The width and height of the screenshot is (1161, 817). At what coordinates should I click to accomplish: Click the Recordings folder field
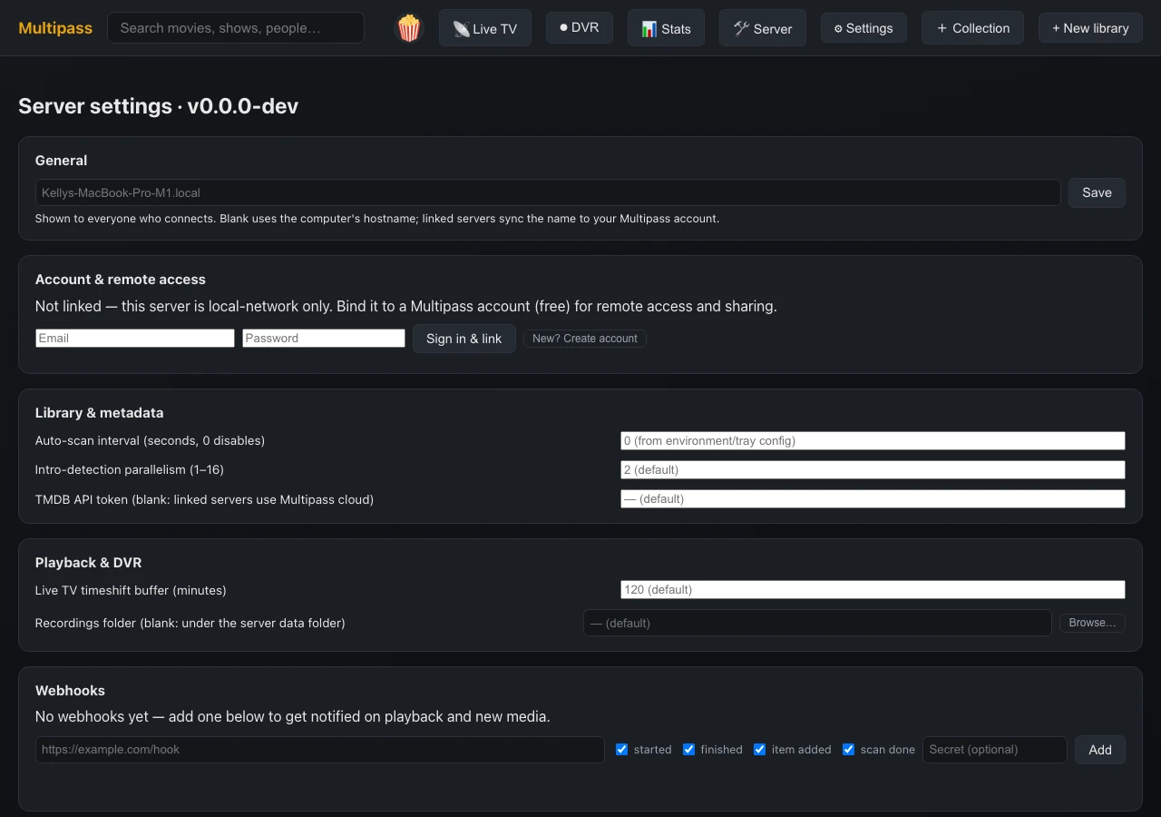tap(817, 623)
